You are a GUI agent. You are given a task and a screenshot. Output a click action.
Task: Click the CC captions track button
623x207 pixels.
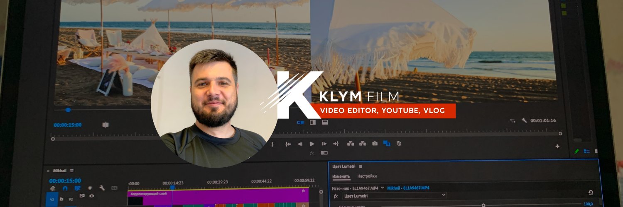pos(114,188)
